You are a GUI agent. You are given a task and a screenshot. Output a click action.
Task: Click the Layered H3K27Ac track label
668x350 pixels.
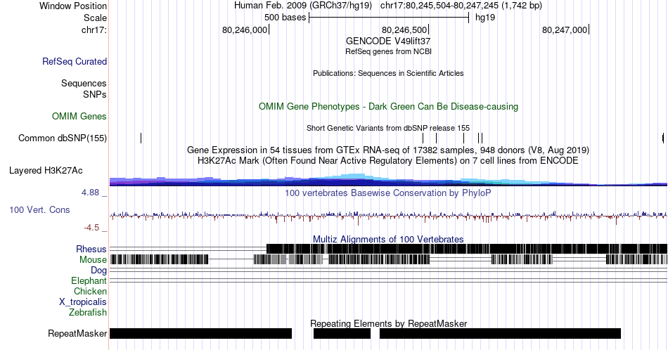(x=46, y=170)
